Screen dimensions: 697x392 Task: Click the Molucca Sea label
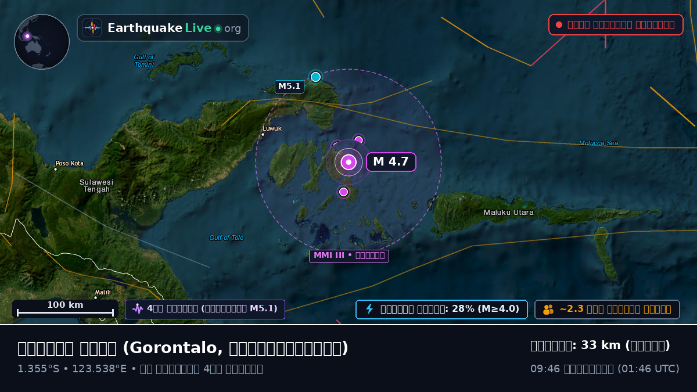(598, 143)
